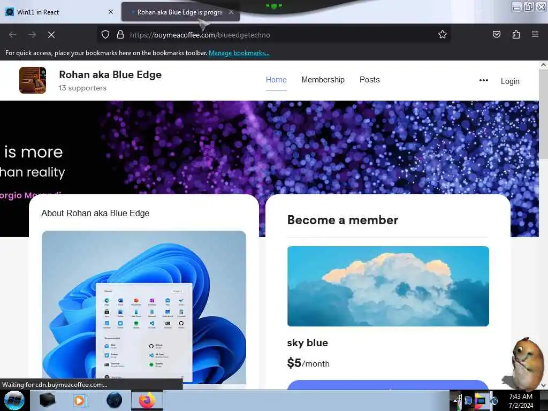The width and height of the screenshot is (548, 411).
Task: Launch the media player taskbar icon
Action: click(x=80, y=400)
